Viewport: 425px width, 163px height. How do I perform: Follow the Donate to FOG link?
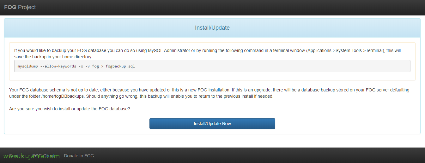(79, 156)
